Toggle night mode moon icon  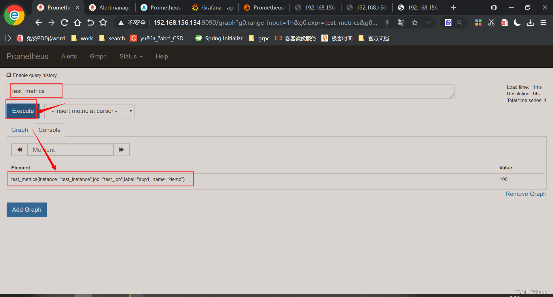click(x=517, y=22)
